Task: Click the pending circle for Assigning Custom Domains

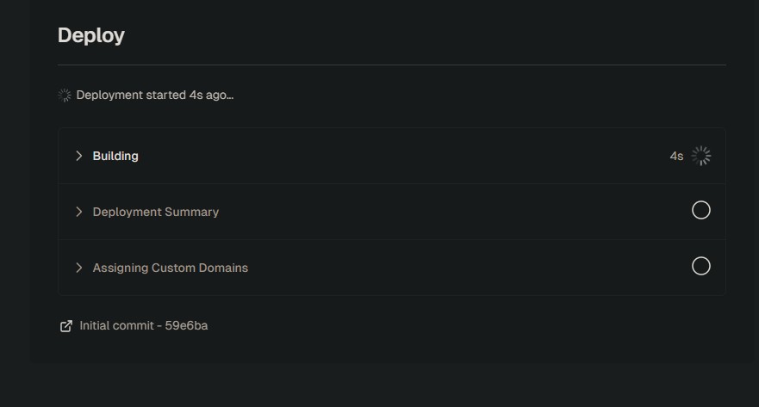Action: tap(701, 267)
